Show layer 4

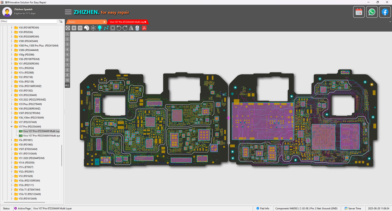pyautogui.click(x=67, y=49)
